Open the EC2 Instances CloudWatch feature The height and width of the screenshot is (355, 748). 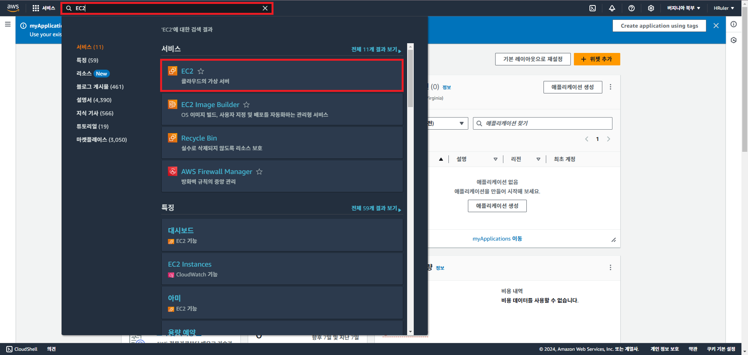tap(282, 269)
